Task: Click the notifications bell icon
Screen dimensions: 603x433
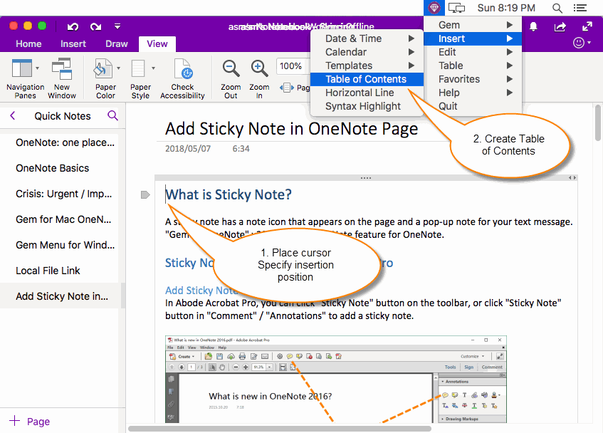Action: pos(533,26)
